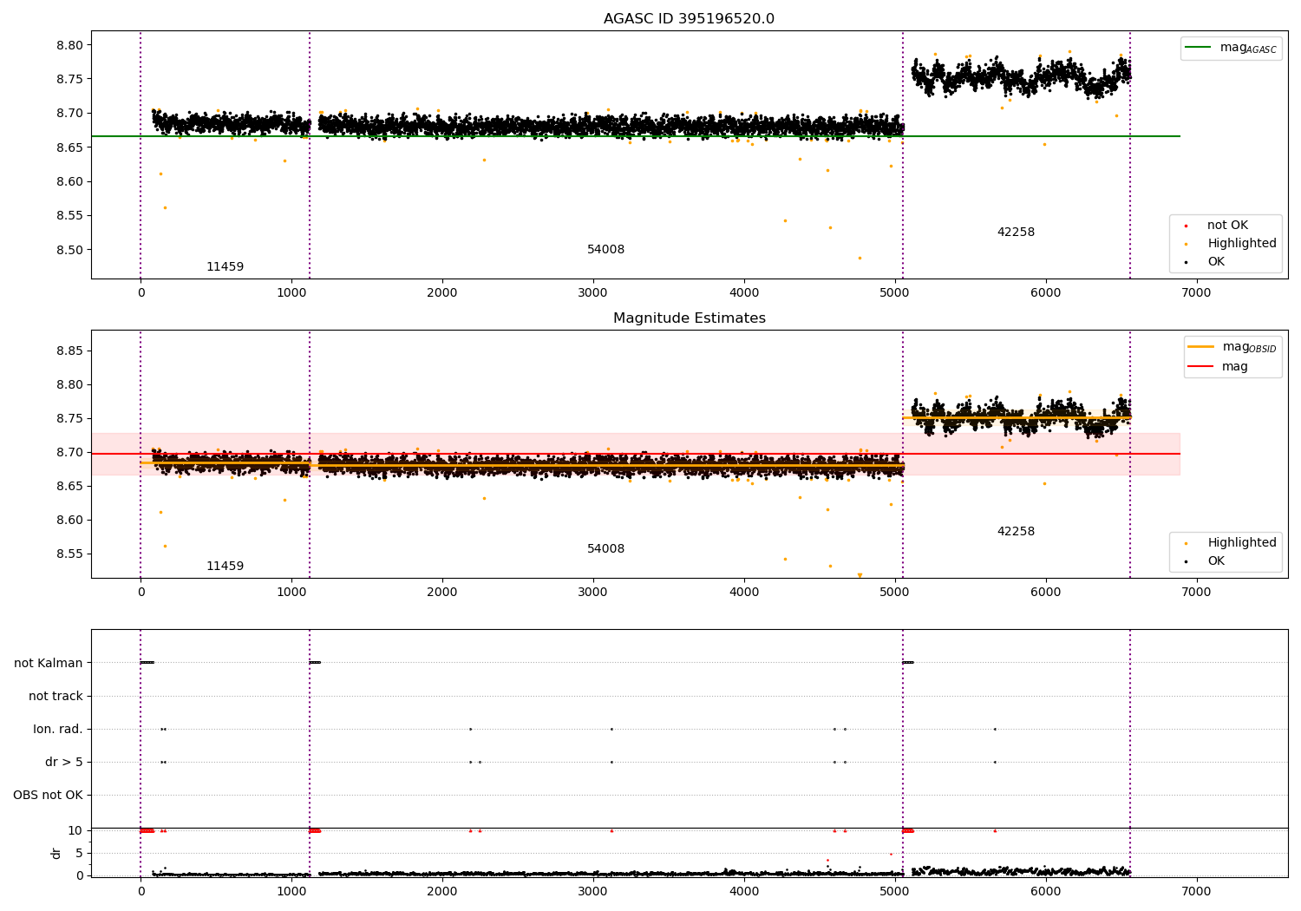Viewport: 1301px width, 911px height.
Task: Click the "OBS not OK" axis label
Action: click(x=48, y=795)
